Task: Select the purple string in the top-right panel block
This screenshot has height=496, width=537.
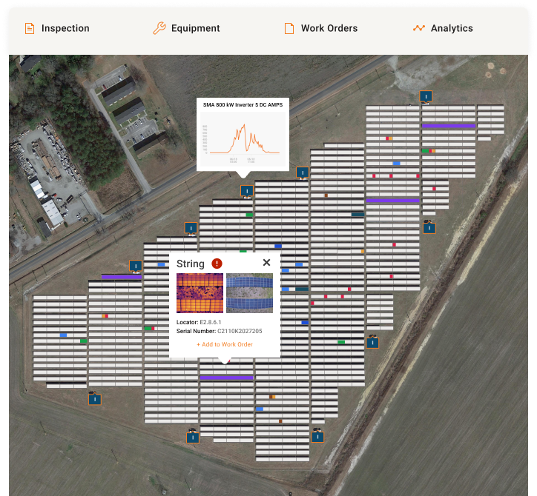Action: [448, 126]
